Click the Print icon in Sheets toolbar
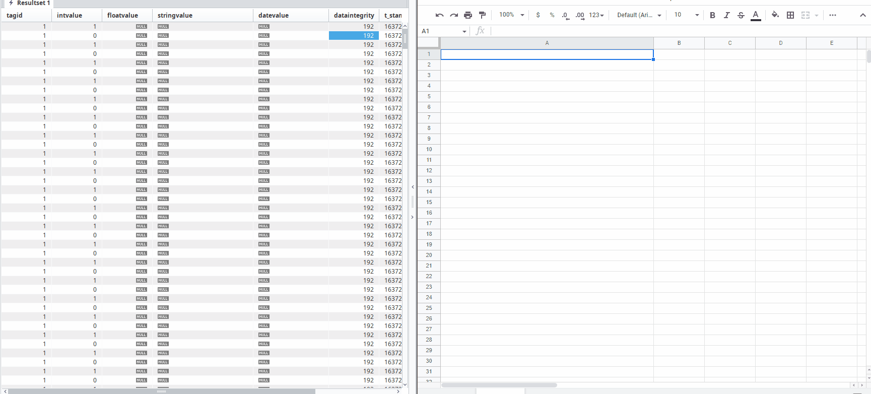Screen dimensions: 871x394 click(x=468, y=15)
